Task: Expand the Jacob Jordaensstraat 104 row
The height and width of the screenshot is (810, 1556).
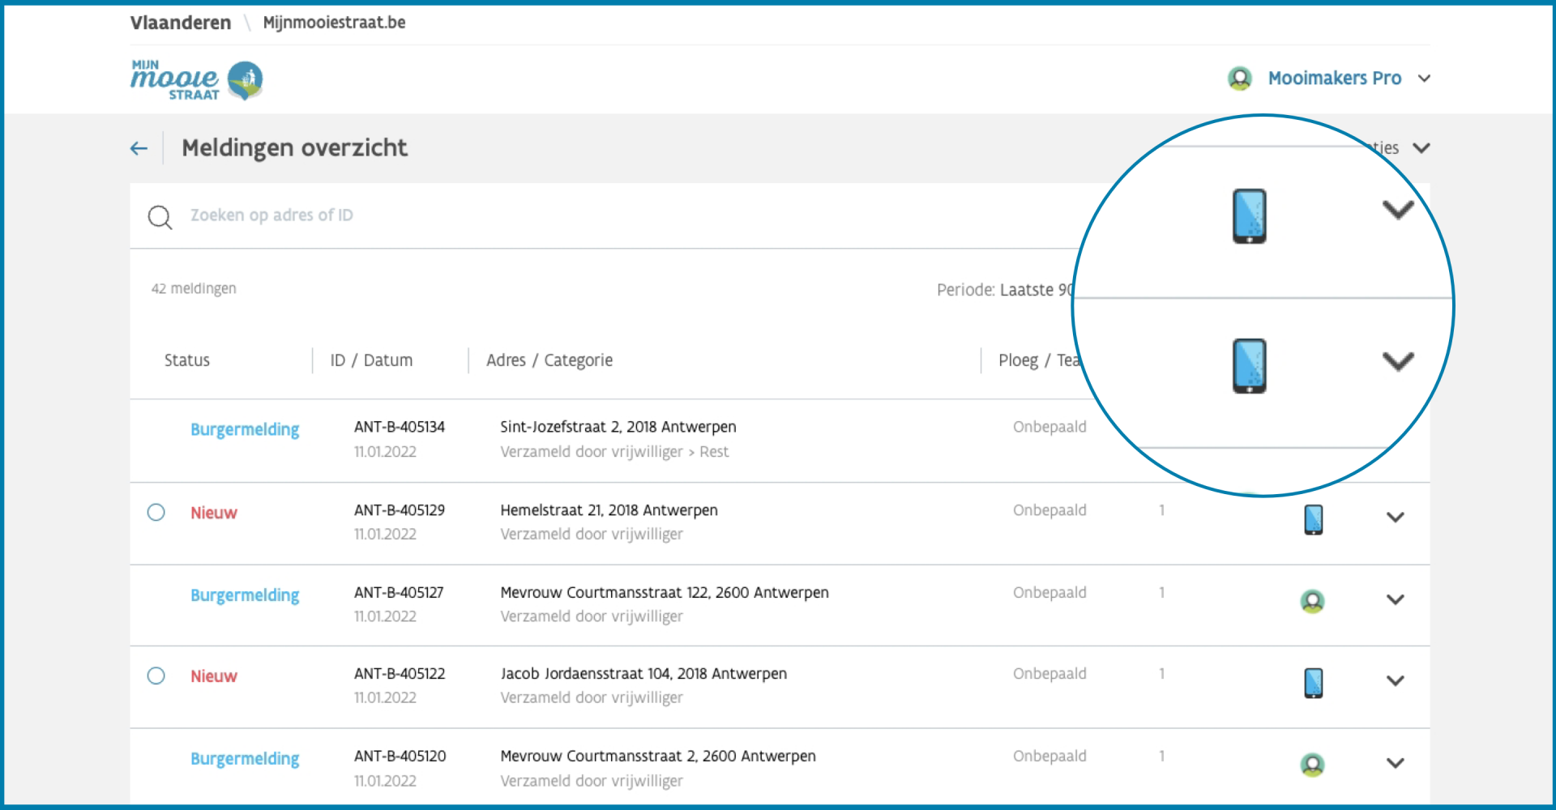Action: point(1395,681)
